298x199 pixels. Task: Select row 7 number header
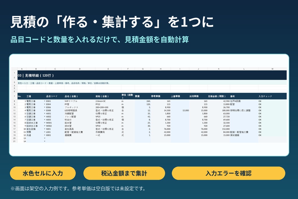click(x=14, y=96)
